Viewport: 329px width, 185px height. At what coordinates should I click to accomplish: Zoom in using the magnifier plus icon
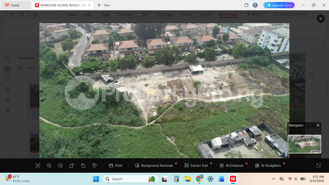click(x=49, y=166)
